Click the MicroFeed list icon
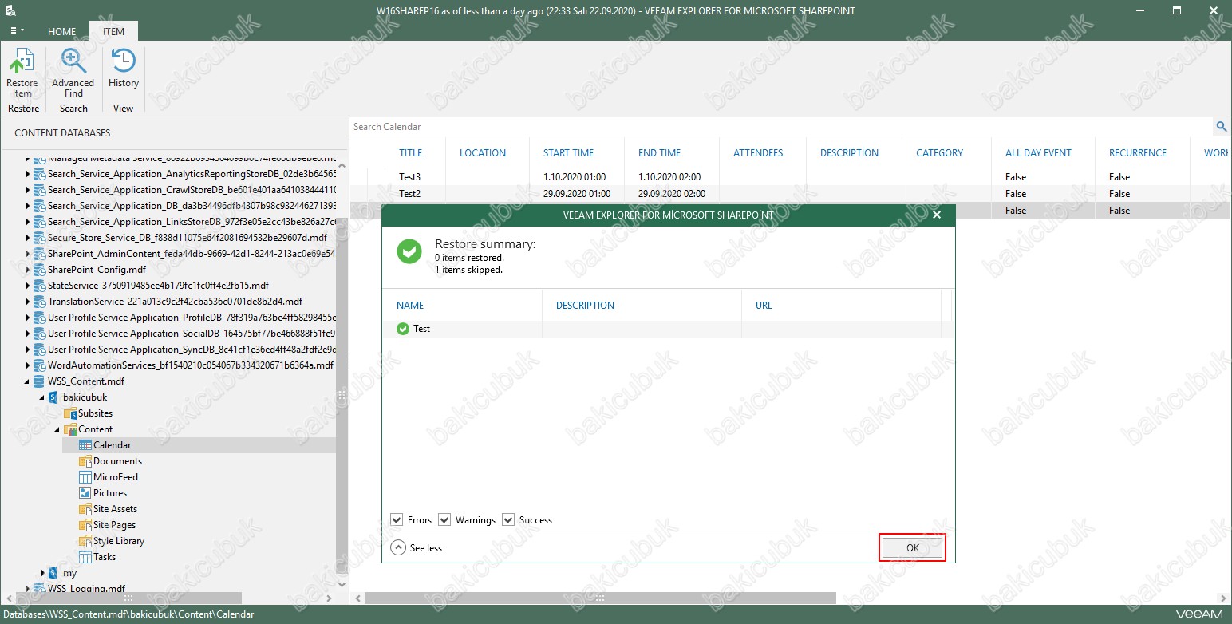Screen dimensions: 1232x624 click(x=85, y=477)
